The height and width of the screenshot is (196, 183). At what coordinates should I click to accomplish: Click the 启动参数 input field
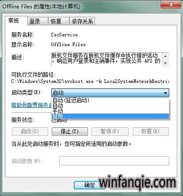[114, 161]
